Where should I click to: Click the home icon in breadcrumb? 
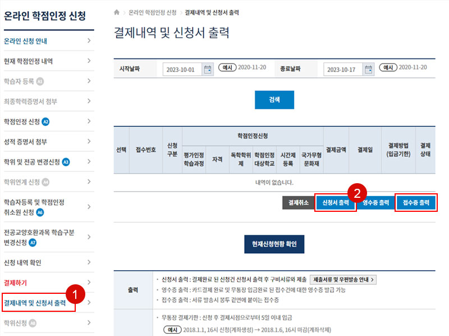point(117,12)
